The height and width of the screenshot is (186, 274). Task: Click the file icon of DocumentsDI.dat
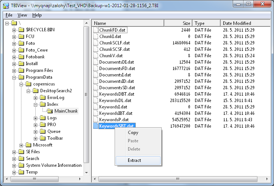(95, 62)
